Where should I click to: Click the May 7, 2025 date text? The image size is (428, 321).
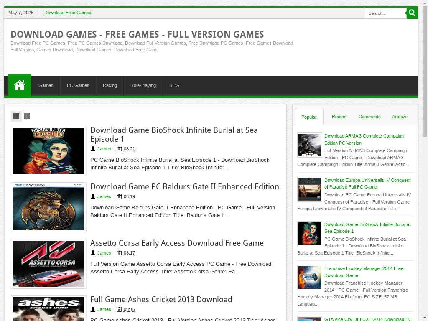21,13
